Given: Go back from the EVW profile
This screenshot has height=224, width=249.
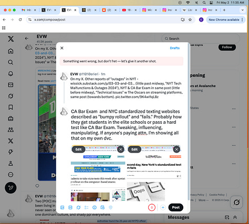Looking at the screenshot, I should click(27, 38).
